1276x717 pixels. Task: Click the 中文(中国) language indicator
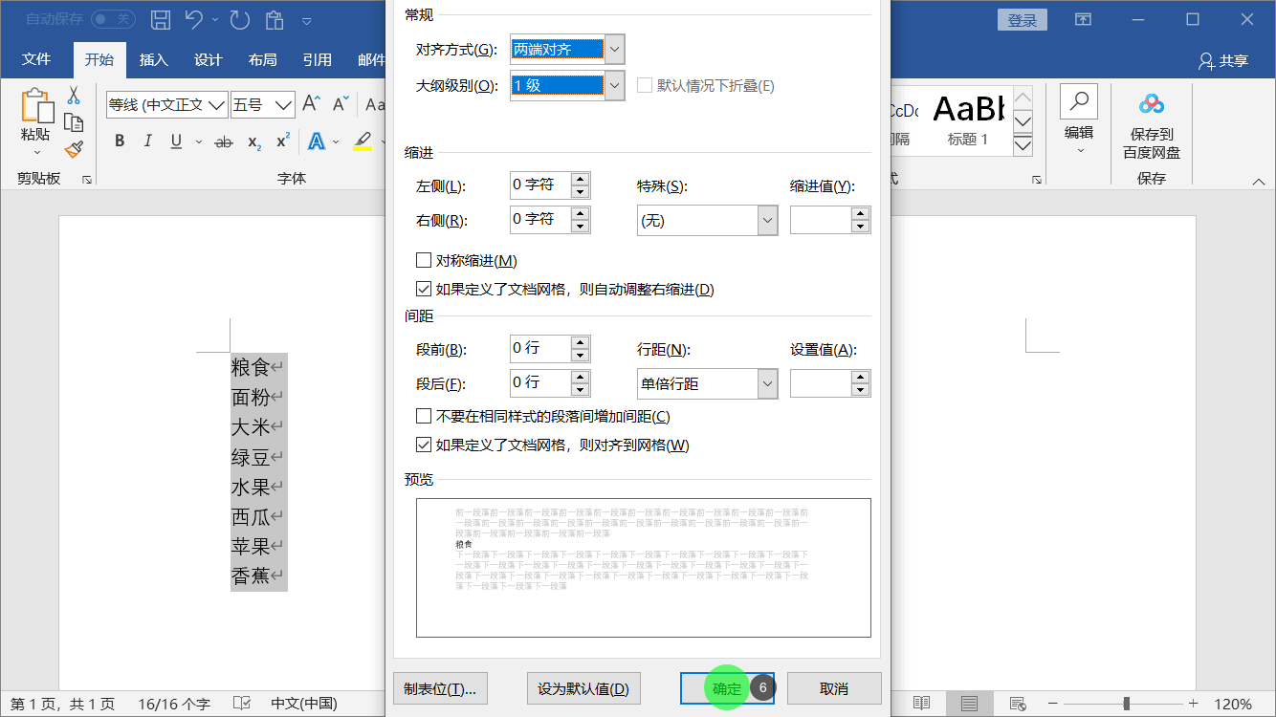(x=303, y=704)
